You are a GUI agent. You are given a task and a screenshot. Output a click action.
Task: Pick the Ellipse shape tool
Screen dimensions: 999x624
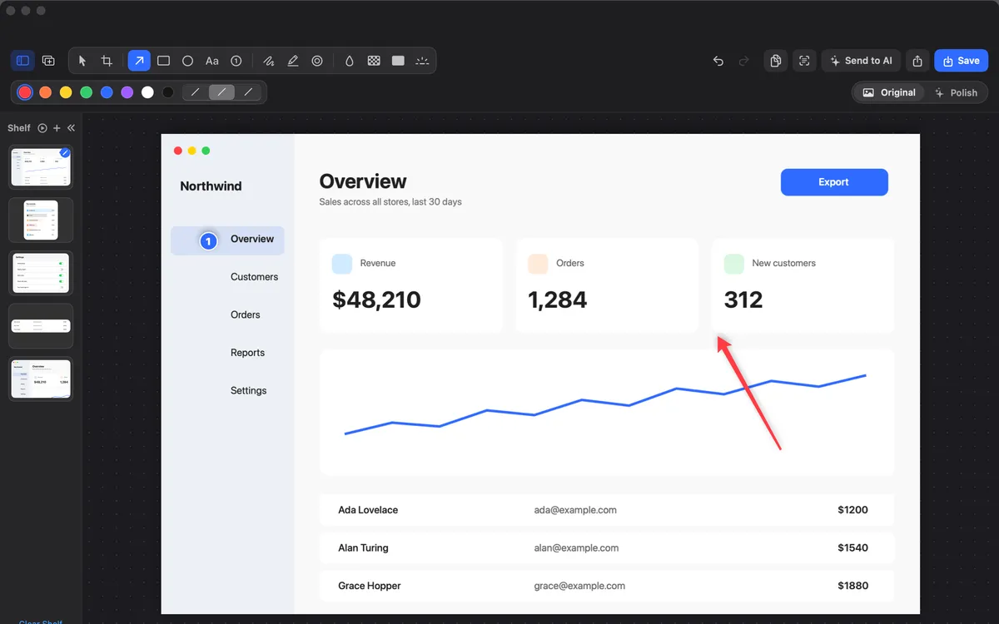pyautogui.click(x=188, y=61)
